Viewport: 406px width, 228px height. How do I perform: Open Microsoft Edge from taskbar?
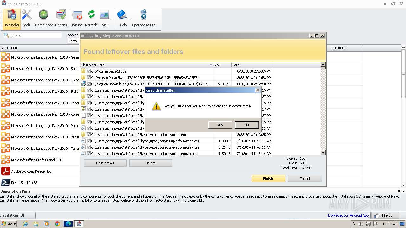68,224
